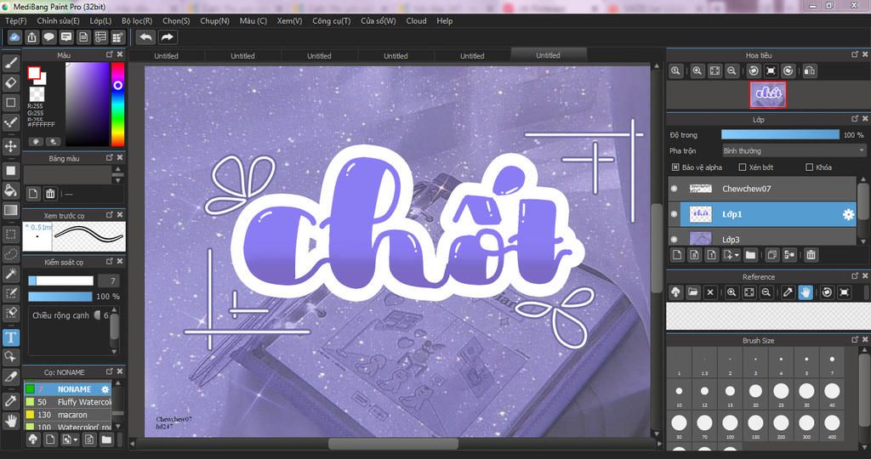Hide the Lớp1 layer
This screenshot has height=459, width=871.
(674, 214)
